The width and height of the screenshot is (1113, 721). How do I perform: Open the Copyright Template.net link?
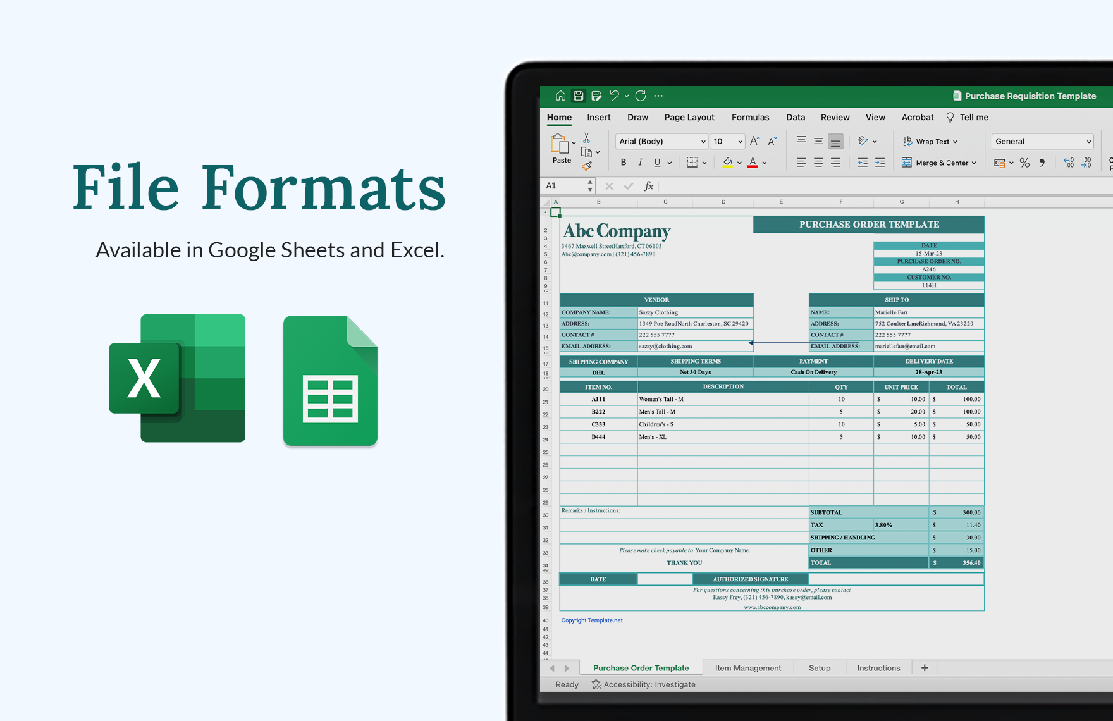[591, 620]
